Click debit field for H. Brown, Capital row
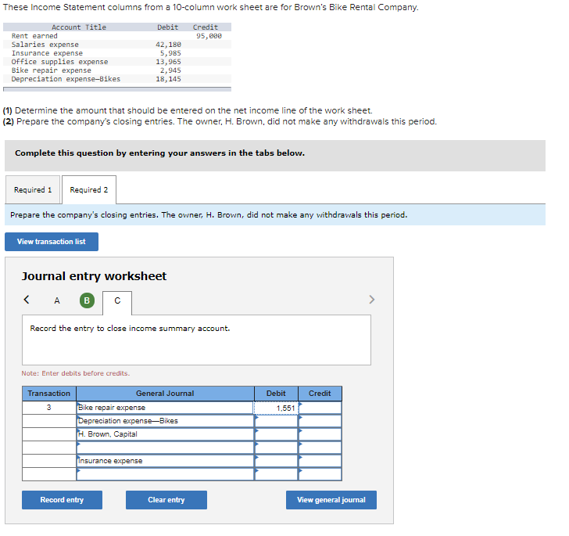 [276, 434]
